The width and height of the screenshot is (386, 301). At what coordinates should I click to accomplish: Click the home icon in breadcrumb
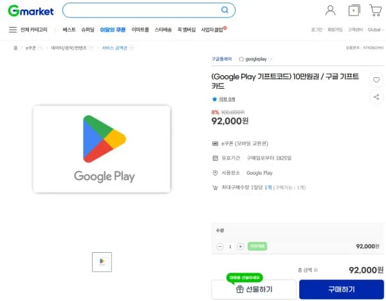pos(15,48)
